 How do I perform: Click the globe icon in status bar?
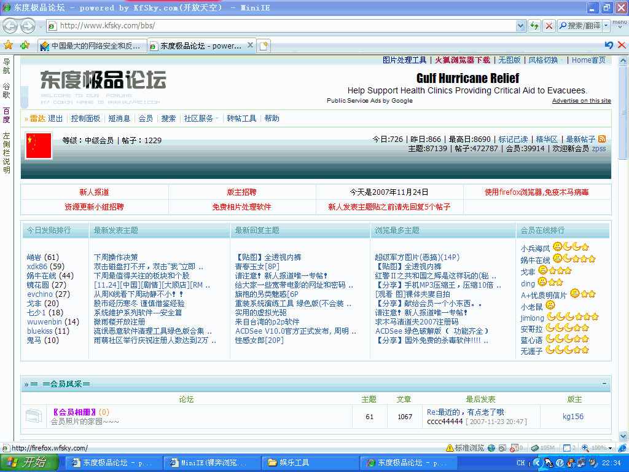coord(491,448)
